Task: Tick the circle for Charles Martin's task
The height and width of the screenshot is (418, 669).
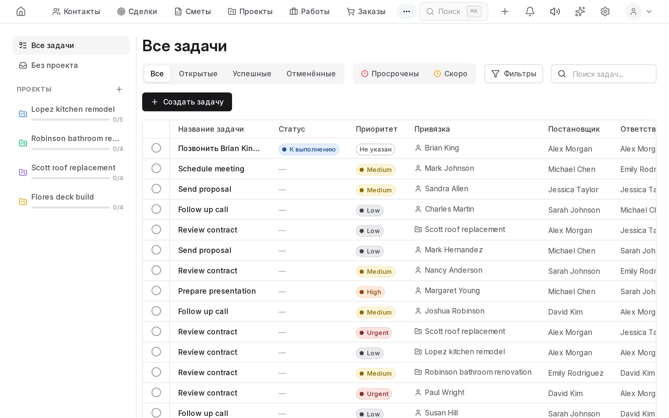Action: [156, 209]
